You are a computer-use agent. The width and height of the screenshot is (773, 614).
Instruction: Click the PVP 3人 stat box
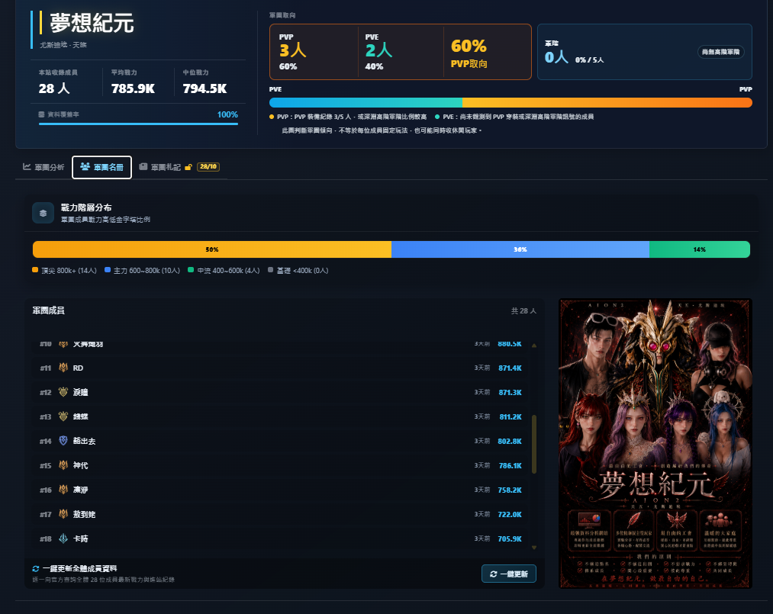tap(314, 52)
